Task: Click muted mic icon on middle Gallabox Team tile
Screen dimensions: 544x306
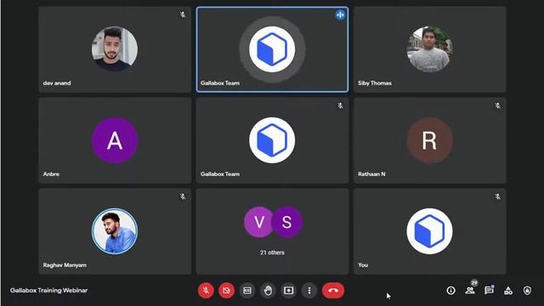Action: click(340, 105)
